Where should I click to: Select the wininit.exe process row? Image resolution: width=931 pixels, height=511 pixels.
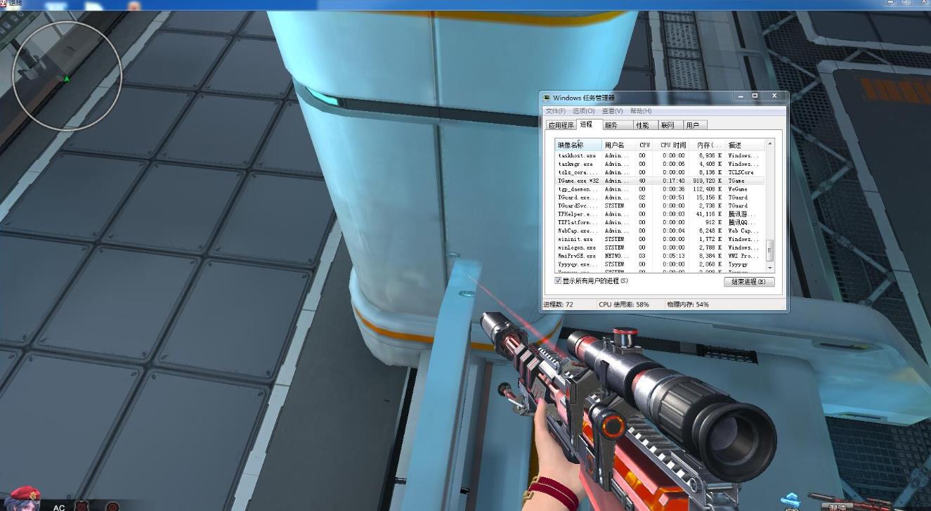(660, 239)
